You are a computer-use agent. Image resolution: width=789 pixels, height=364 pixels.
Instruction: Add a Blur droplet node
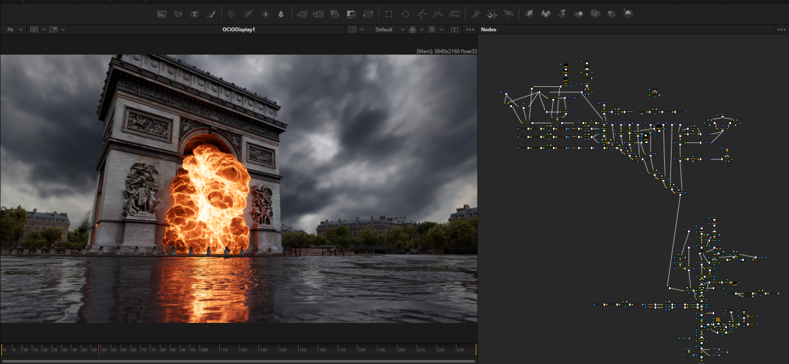281,13
